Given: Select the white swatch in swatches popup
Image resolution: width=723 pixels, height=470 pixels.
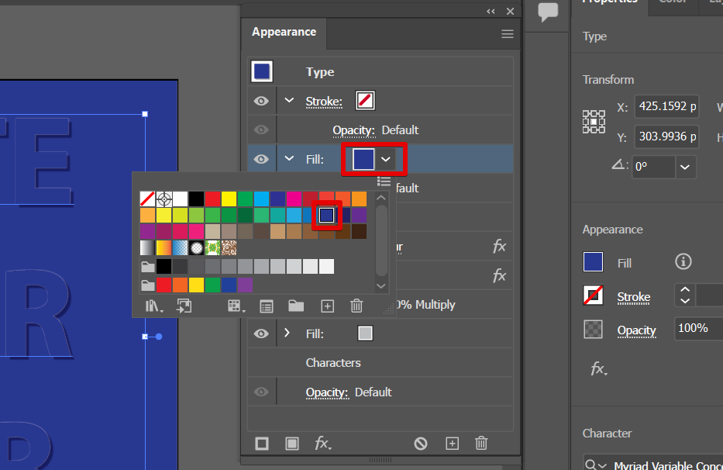Looking at the screenshot, I should 181,199.
